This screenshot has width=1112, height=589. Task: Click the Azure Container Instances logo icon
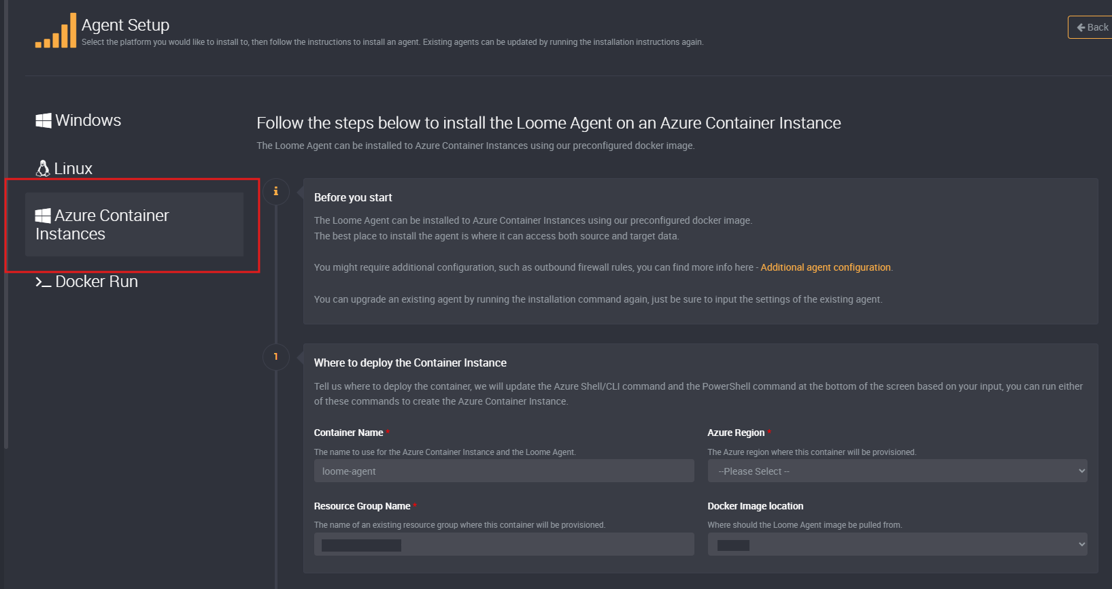tap(43, 216)
